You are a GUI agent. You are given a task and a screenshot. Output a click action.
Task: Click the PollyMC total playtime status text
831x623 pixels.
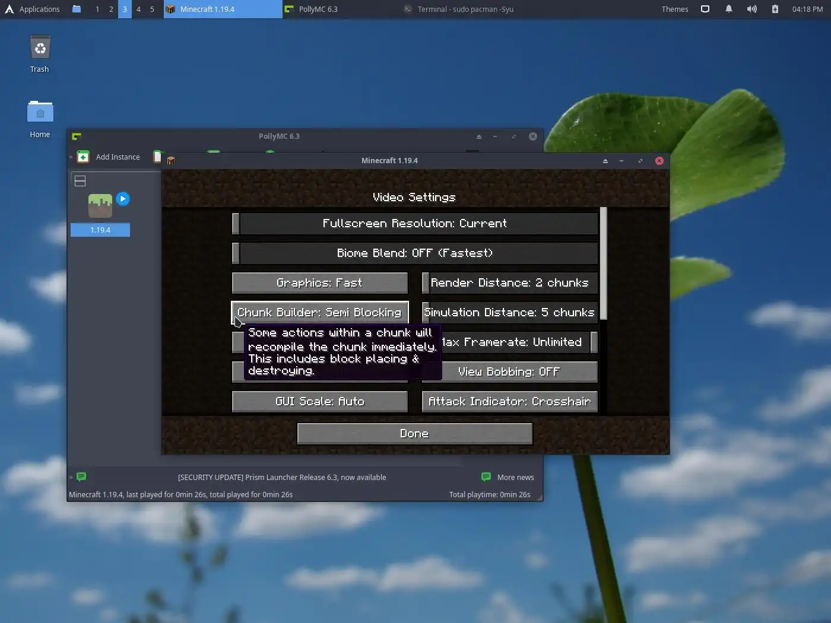(x=490, y=494)
